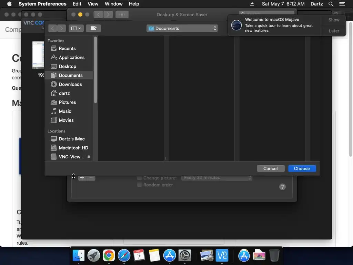Click the sidebar scrollbar in file dialog
The image size is (353, 265).
click(x=95, y=70)
